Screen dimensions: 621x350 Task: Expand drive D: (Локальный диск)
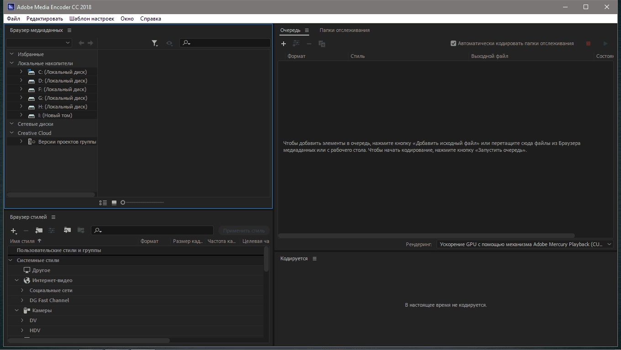coord(21,81)
